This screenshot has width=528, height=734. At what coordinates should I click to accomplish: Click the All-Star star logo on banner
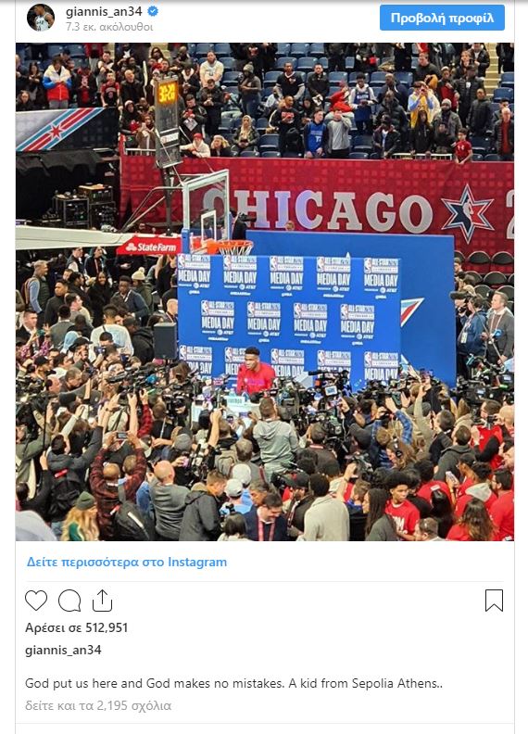[x=467, y=212]
